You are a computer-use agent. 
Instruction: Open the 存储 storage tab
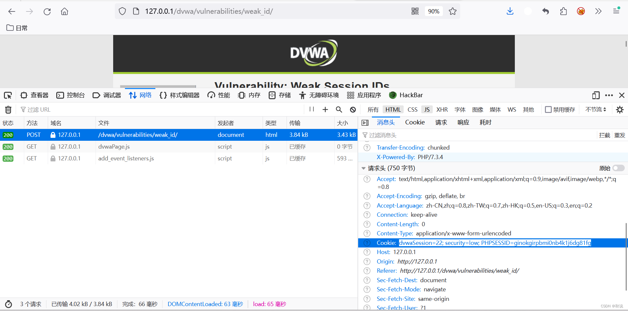(280, 95)
